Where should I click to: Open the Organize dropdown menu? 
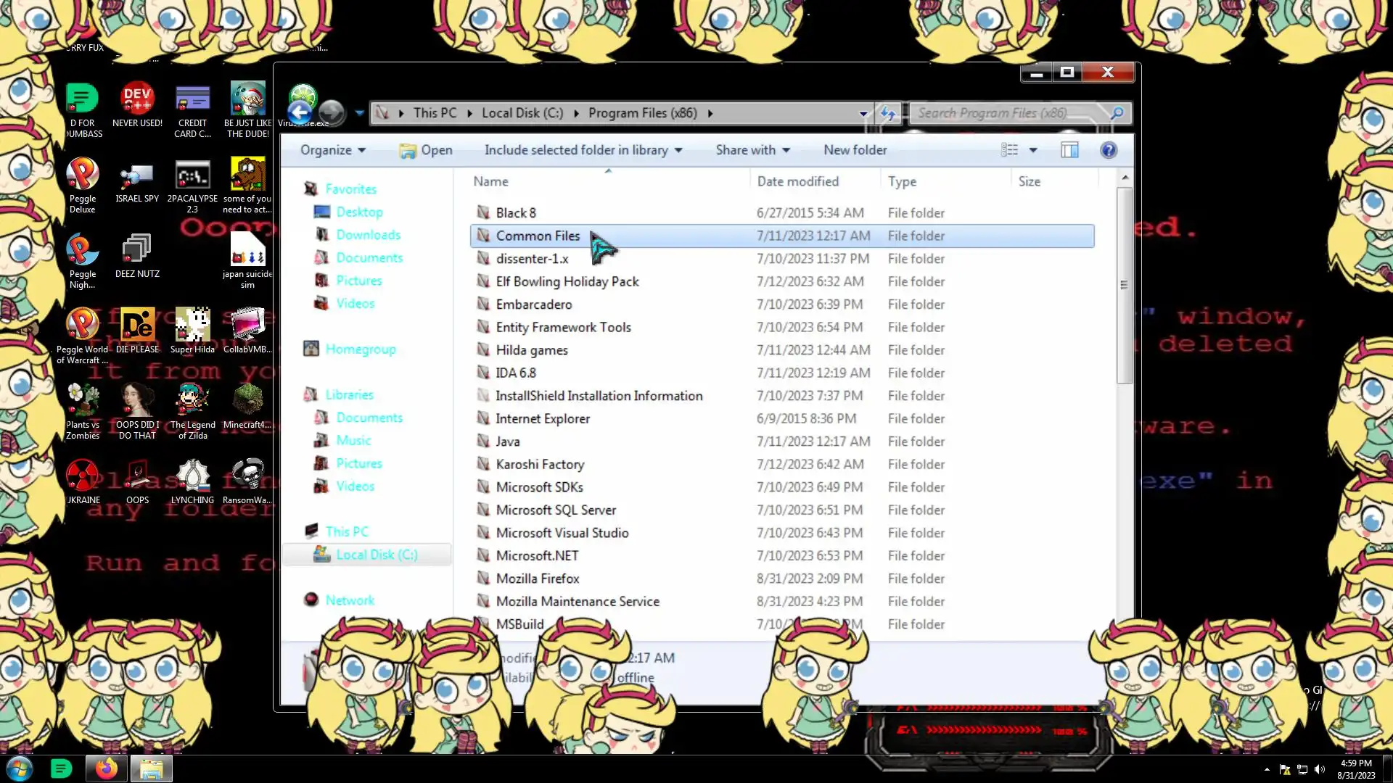(x=332, y=150)
